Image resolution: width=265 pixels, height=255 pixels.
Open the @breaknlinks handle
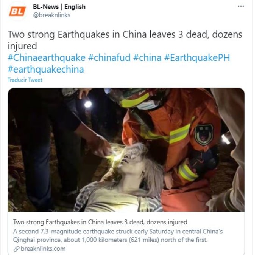51,15
